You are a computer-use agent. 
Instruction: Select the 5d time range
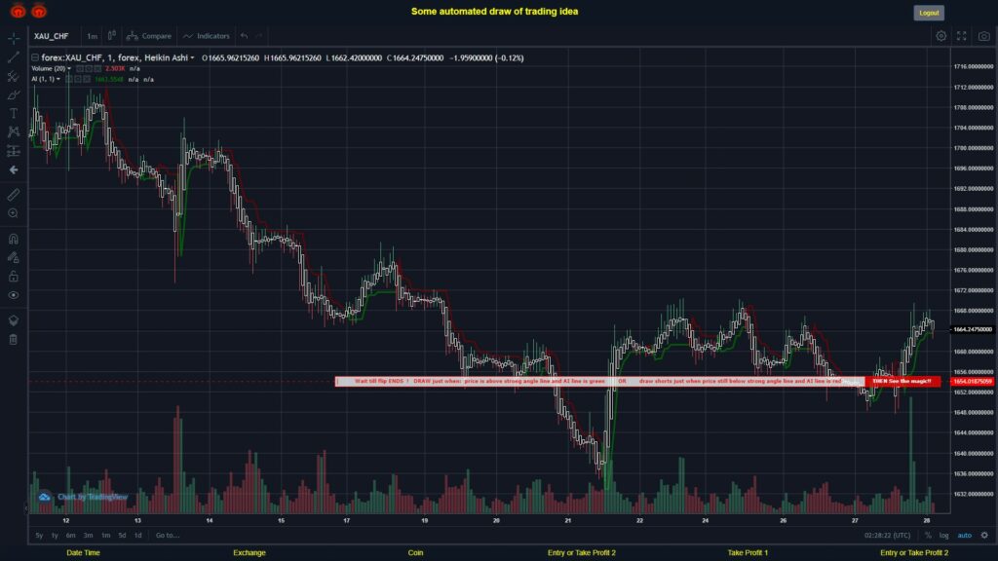tap(122, 536)
